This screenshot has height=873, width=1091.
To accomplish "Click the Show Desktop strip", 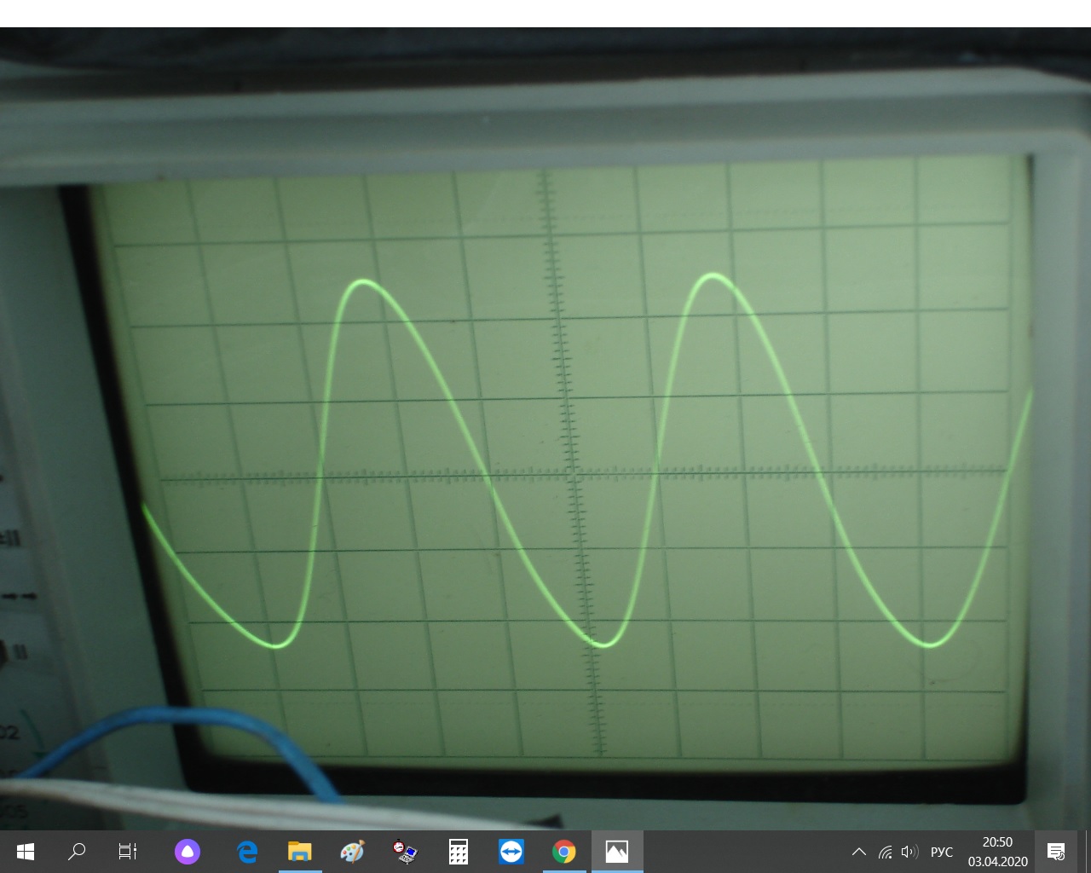I will [x=1088, y=852].
